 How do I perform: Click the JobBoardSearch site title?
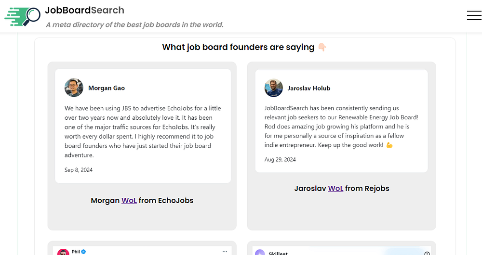84,10
